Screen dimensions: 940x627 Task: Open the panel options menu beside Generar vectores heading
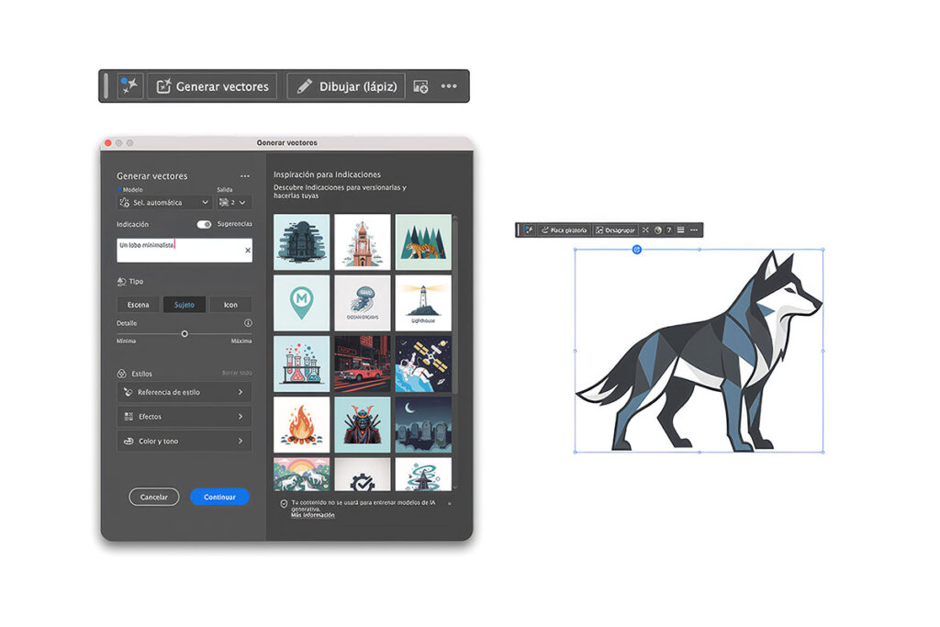pyautogui.click(x=244, y=176)
